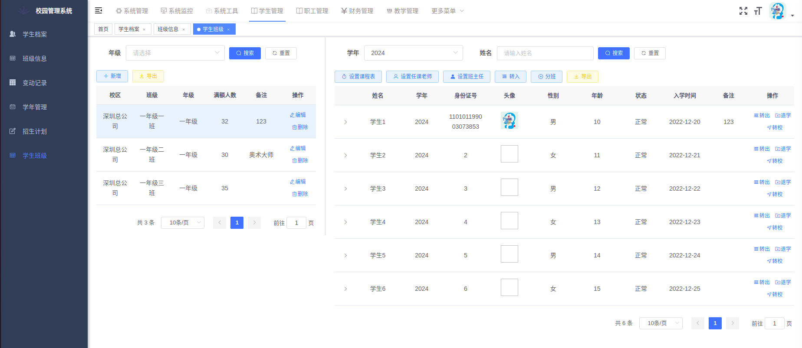Click 设置课程表 button

point(358,77)
